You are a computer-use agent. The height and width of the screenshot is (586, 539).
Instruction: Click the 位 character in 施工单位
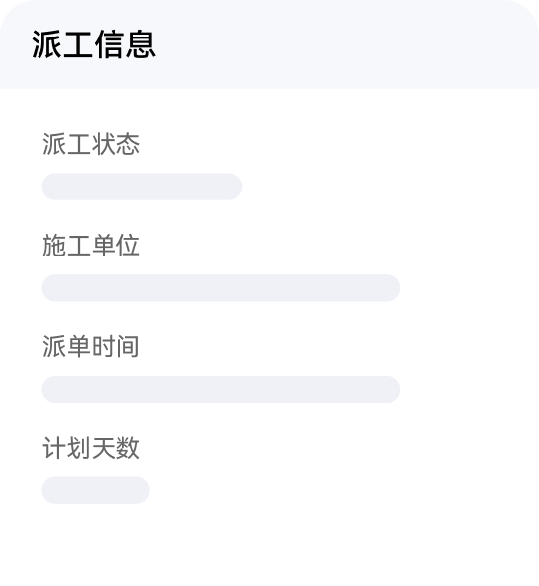click(x=128, y=246)
